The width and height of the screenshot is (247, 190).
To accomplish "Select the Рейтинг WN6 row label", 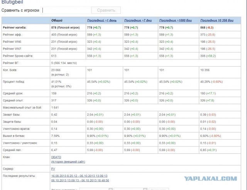I will coord(12,42).
